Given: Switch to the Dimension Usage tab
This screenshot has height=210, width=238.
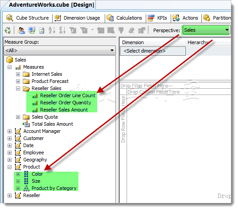Looking at the screenshot, I should tap(78, 18).
